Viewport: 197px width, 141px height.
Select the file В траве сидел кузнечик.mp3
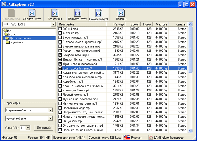(x=82, y=42)
